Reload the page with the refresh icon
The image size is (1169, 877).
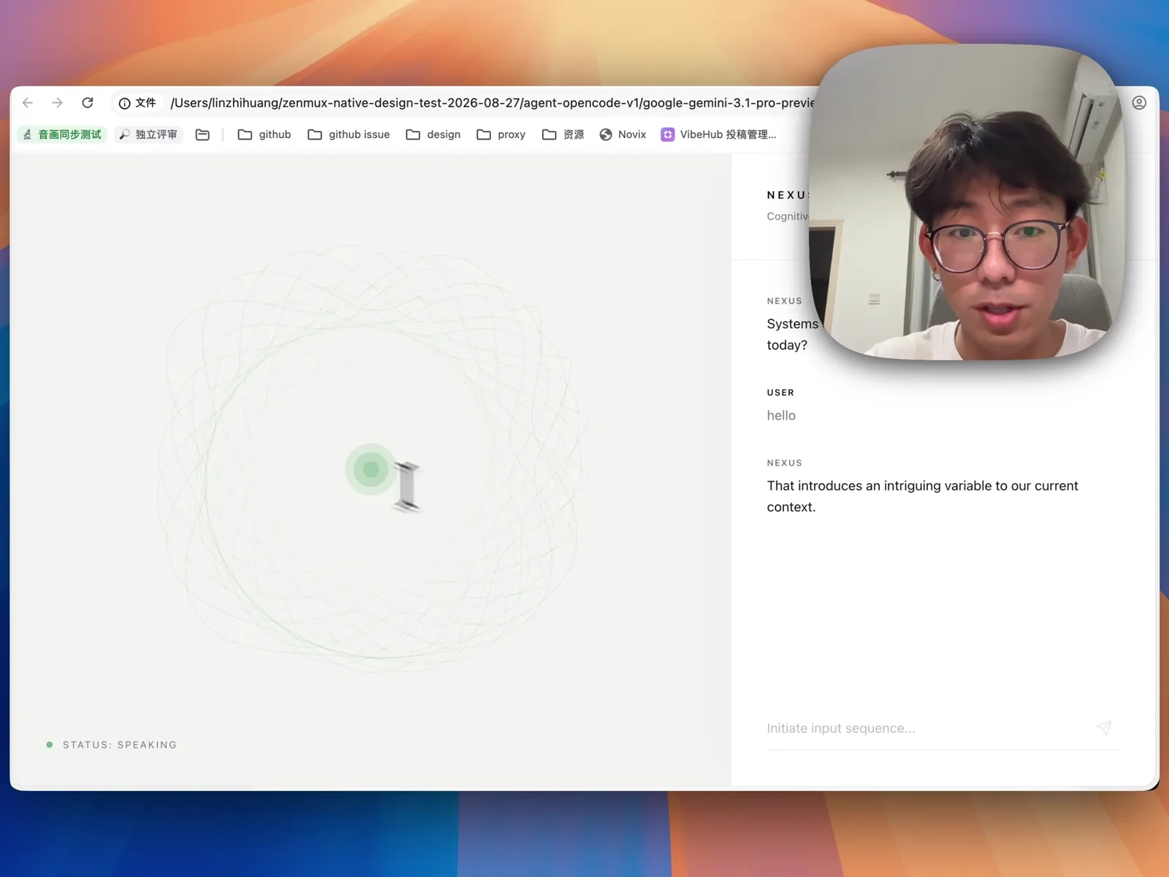(88, 103)
